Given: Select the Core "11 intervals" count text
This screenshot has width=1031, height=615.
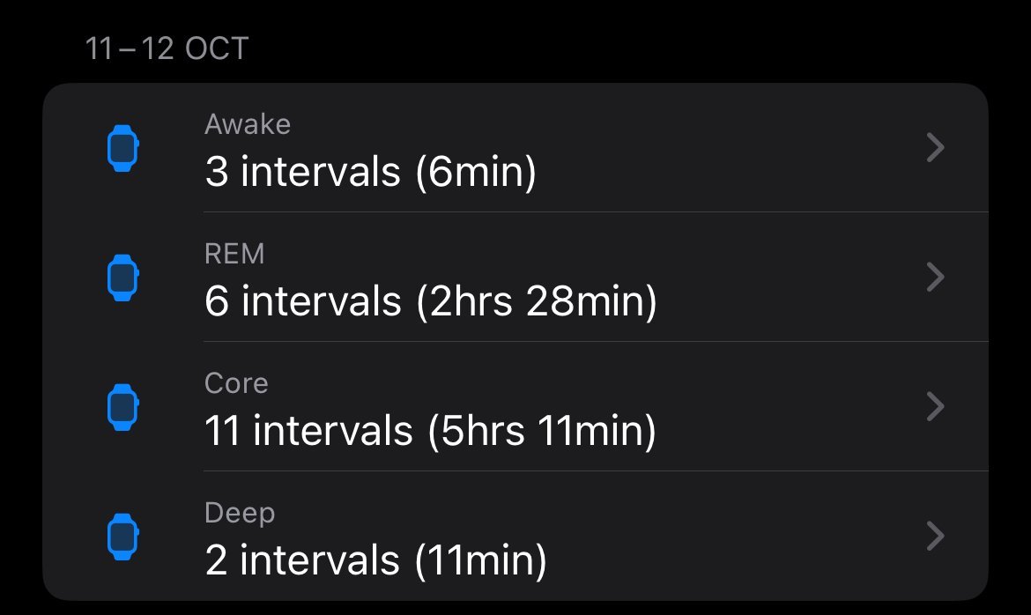Looking at the screenshot, I should pyautogui.click(x=308, y=432).
